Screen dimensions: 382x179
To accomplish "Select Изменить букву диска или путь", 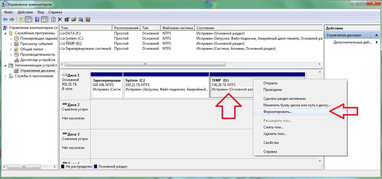I will point(300,105).
